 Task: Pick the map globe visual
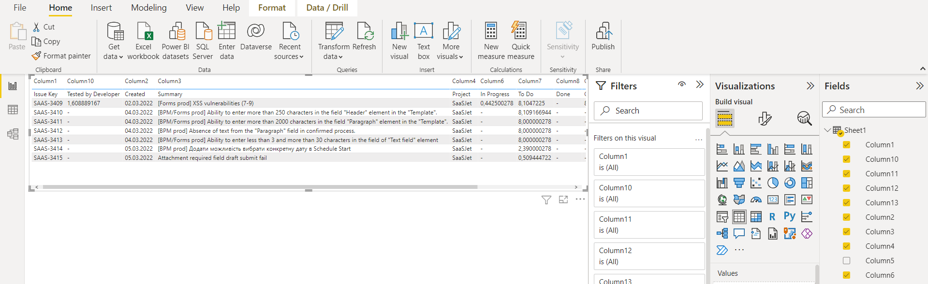point(722,200)
